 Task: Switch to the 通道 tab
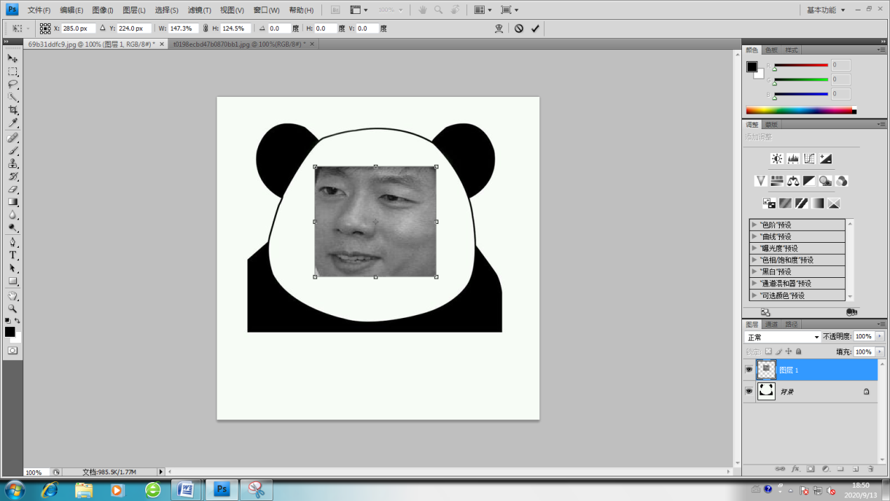pyautogui.click(x=771, y=324)
